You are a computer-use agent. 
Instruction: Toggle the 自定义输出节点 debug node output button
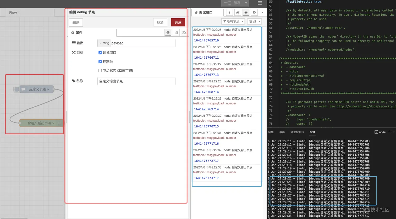point(60,123)
